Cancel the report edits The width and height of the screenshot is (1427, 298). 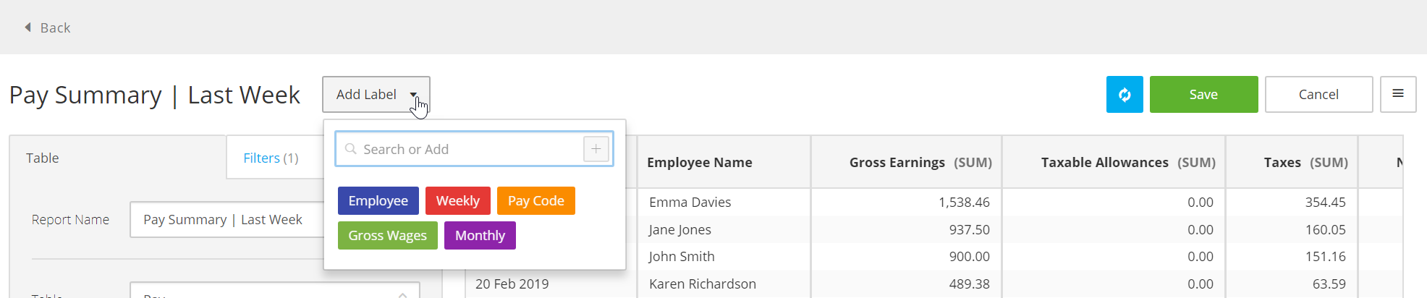click(x=1318, y=94)
